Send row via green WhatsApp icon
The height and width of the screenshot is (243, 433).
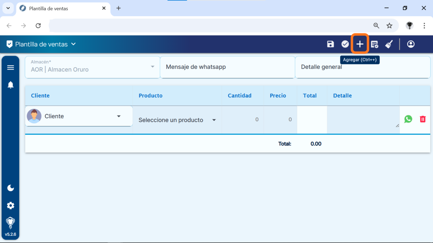tap(408, 119)
